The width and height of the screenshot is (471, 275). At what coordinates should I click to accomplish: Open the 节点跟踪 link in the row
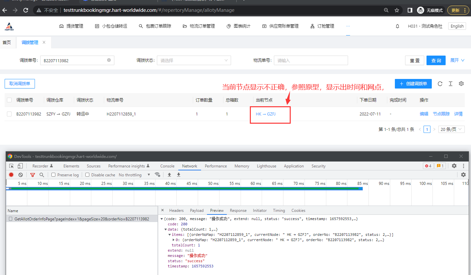pos(441,114)
